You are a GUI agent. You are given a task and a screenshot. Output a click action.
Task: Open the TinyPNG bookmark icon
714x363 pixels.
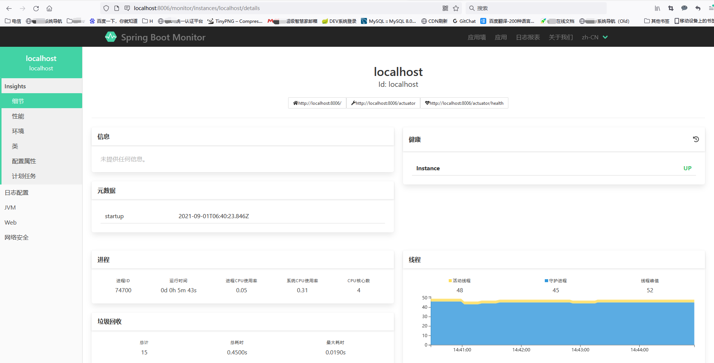point(210,21)
